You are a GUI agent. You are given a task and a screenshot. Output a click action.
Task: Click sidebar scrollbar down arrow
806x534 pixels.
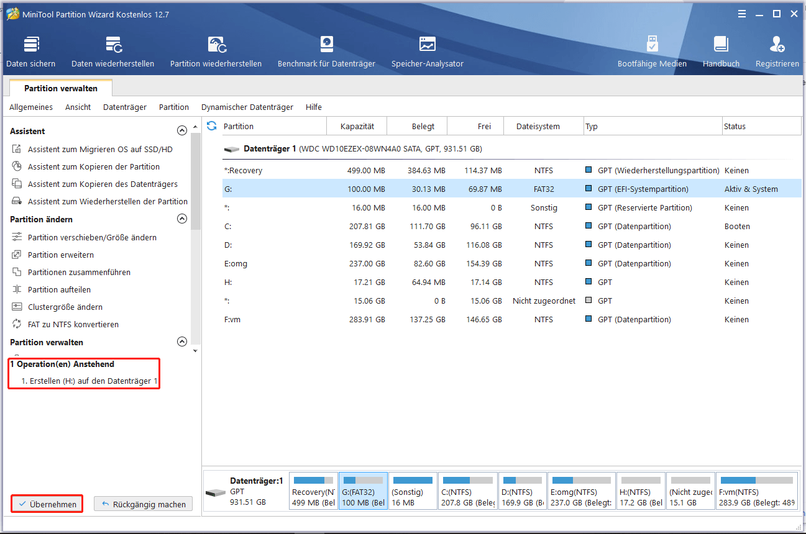196,351
